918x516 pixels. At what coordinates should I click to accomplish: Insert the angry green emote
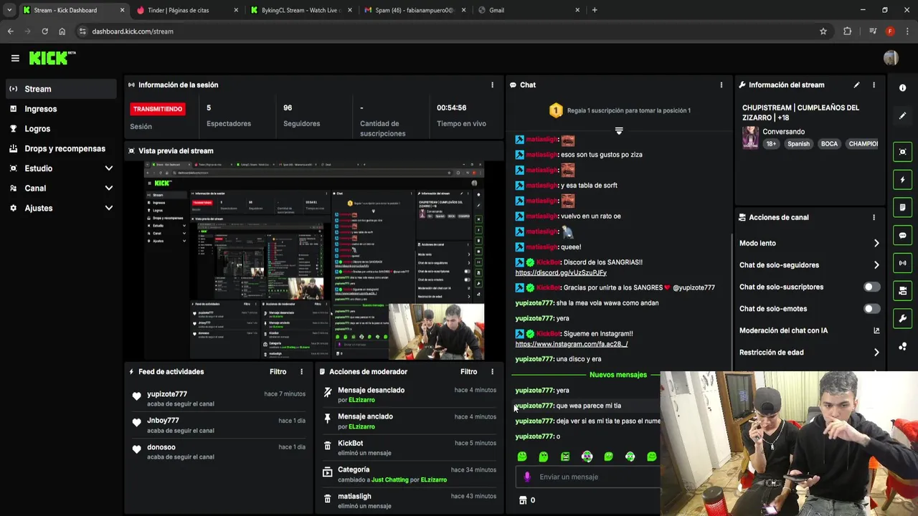[x=565, y=457]
